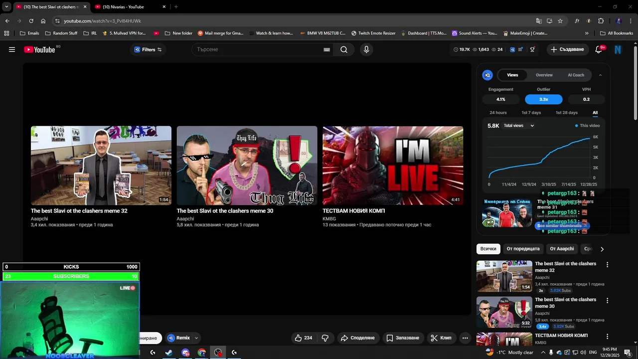Image resolution: width=638 pixels, height=359 pixels.
Task: Switch to the Overview tab
Action: click(544, 75)
